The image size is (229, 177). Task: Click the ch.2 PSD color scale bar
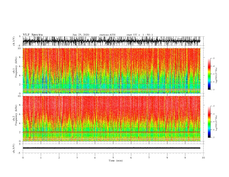pyautogui.click(x=209, y=122)
